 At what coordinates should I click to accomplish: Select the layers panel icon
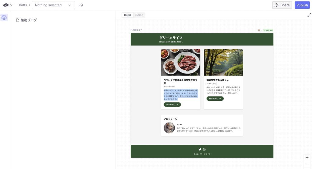pos(4,18)
